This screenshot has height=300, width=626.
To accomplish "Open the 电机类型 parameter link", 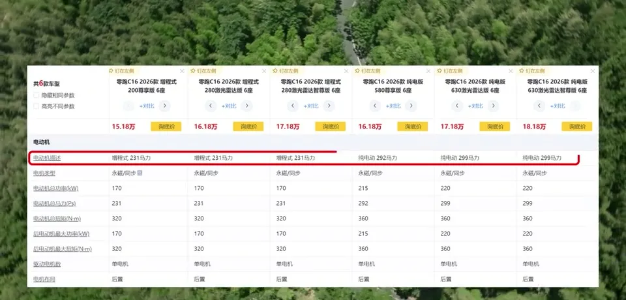I will tap(44, 173).
